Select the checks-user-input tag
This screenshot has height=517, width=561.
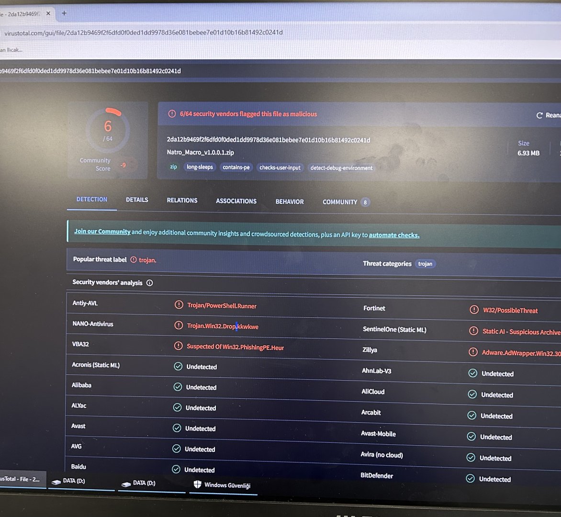(x=280, y=168)
